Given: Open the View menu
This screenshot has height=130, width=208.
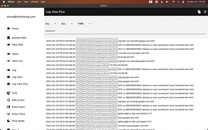Looking at the screenshot, I should (26, 2).
